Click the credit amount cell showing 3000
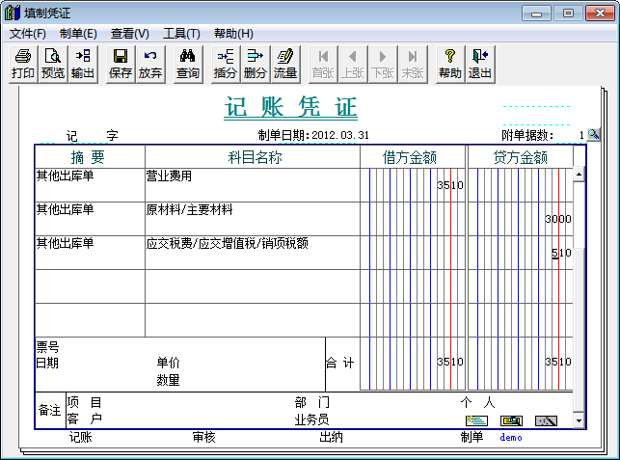Image resolution: width=620 pixels, height=460 pixels. 520,219
